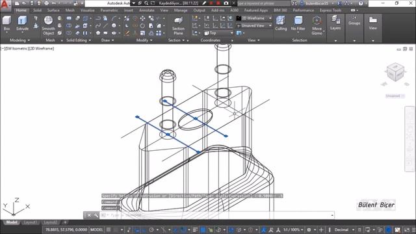
Task: Select the Array modify tool
Action: click(159, 33)
